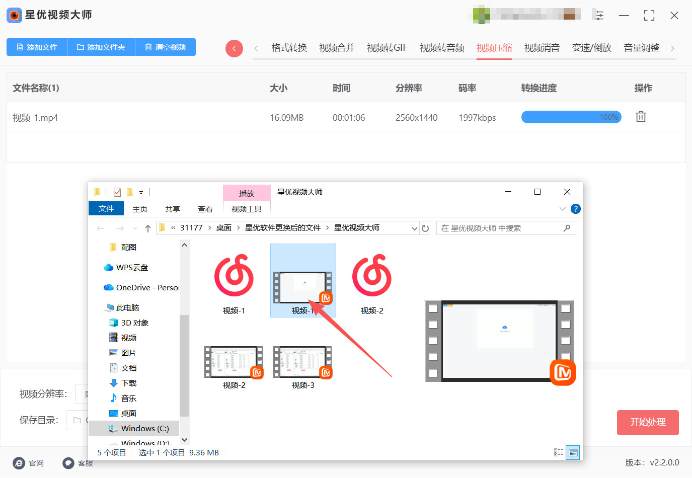Open 客服 customer service icon
This screenshot has width=692, height=478.
[68, 463]
